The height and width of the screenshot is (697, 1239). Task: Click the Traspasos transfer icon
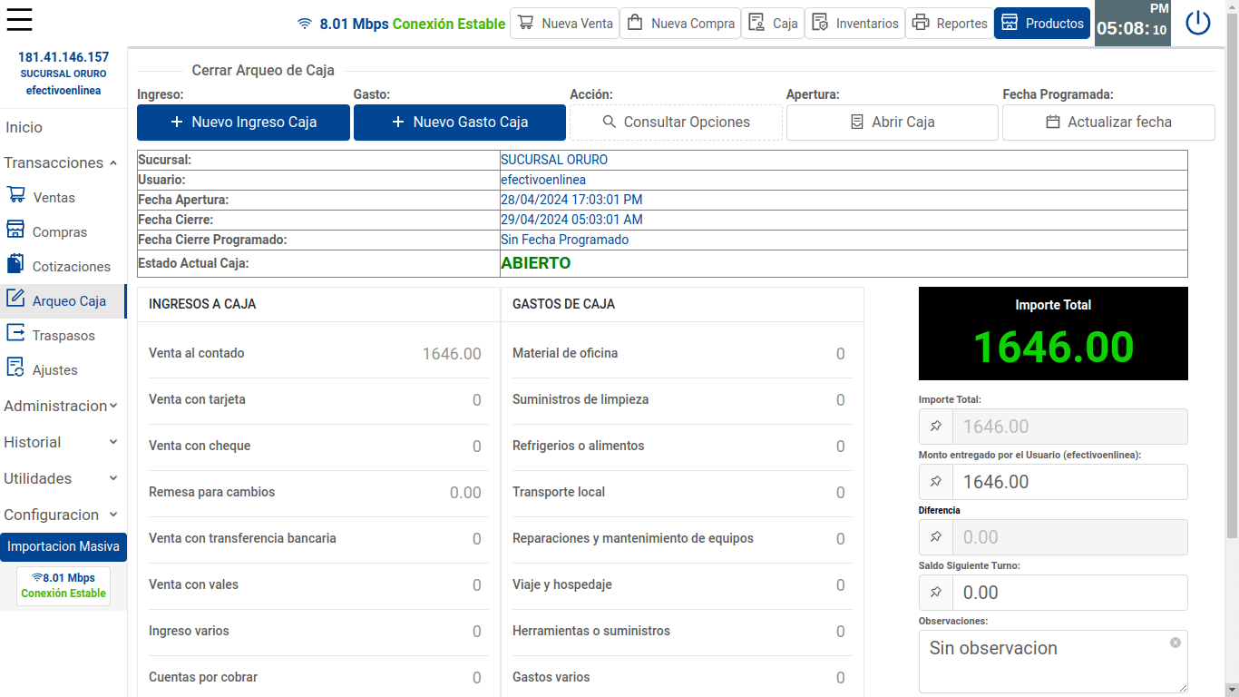(x=15, y=332)
